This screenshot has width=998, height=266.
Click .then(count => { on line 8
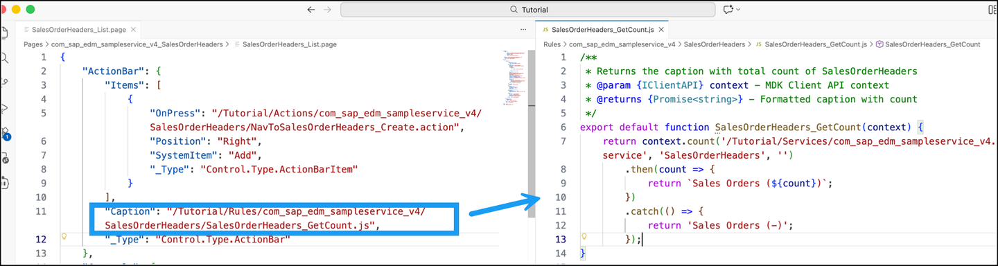[671, 169]
